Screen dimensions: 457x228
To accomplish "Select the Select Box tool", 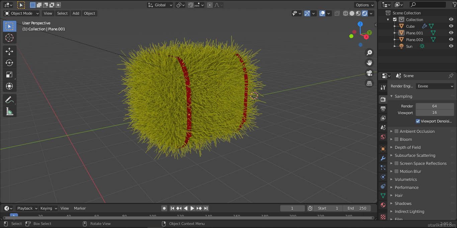I will coord(9,26).
